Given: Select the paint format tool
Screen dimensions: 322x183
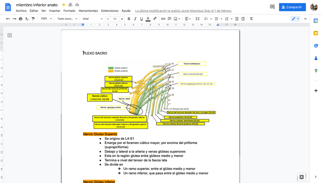Looking at the screenshot, I should point(33,19).
